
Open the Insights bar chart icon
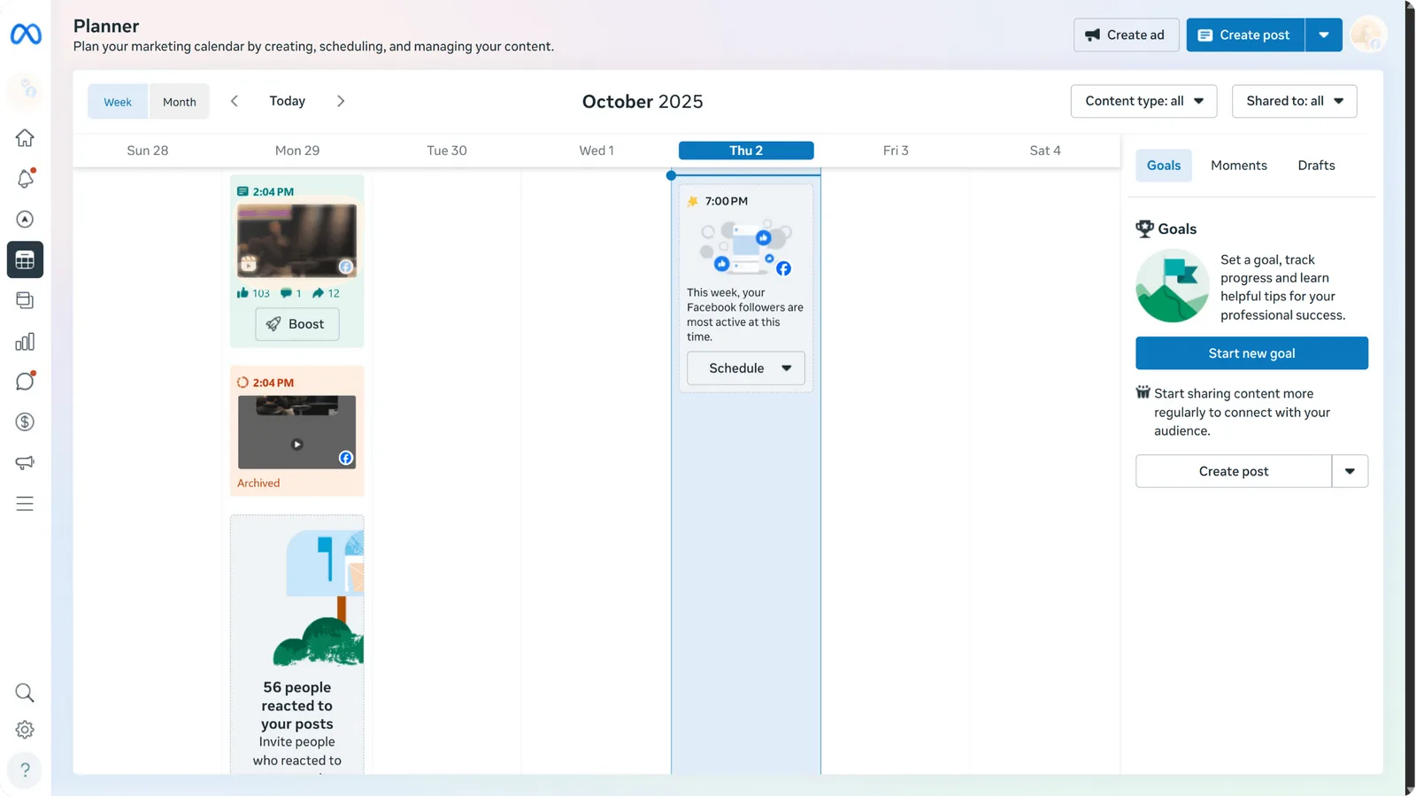pos(25,342)
